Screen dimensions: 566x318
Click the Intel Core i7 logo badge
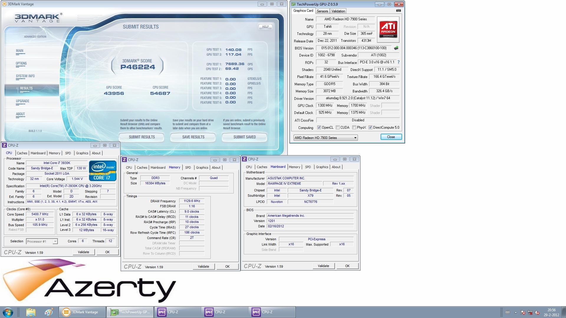(x=103, y=170)
